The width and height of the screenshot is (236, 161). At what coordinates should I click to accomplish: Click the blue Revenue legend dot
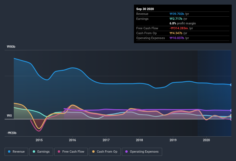pos(9,152)
